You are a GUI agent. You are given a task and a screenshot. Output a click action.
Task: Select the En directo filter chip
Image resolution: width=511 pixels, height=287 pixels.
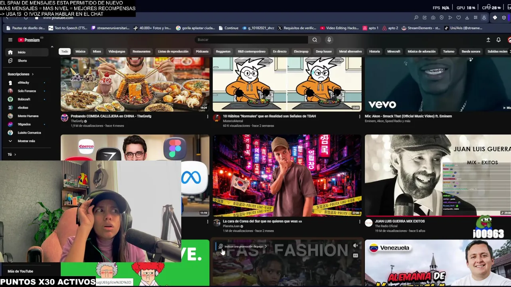279,51
